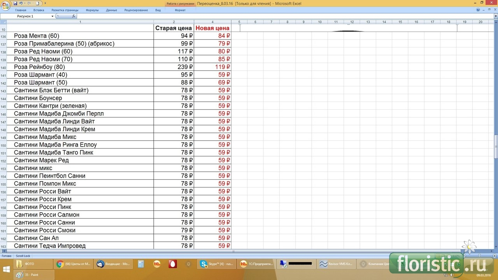Open the Формулы ribbon tab
This screenshot has height=280, width=498.
(x=92, y=10)
